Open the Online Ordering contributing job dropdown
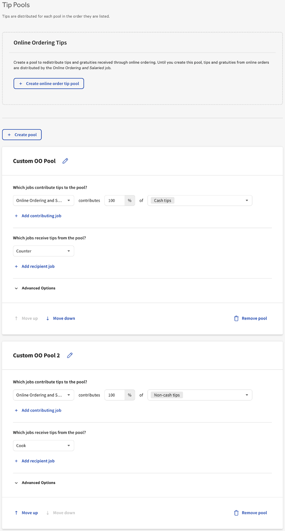The image size is (285, 531). click(x=43, y=200)
